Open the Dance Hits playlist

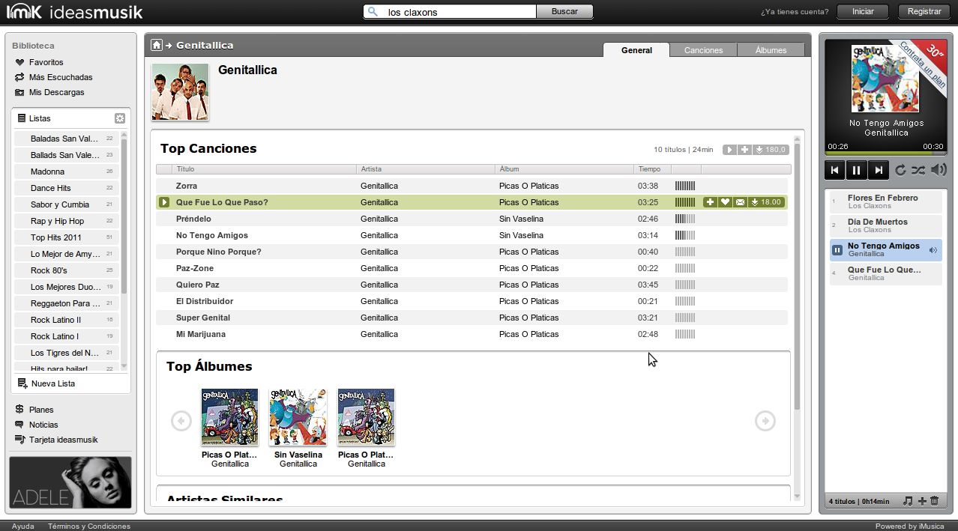tap(66, 188)
